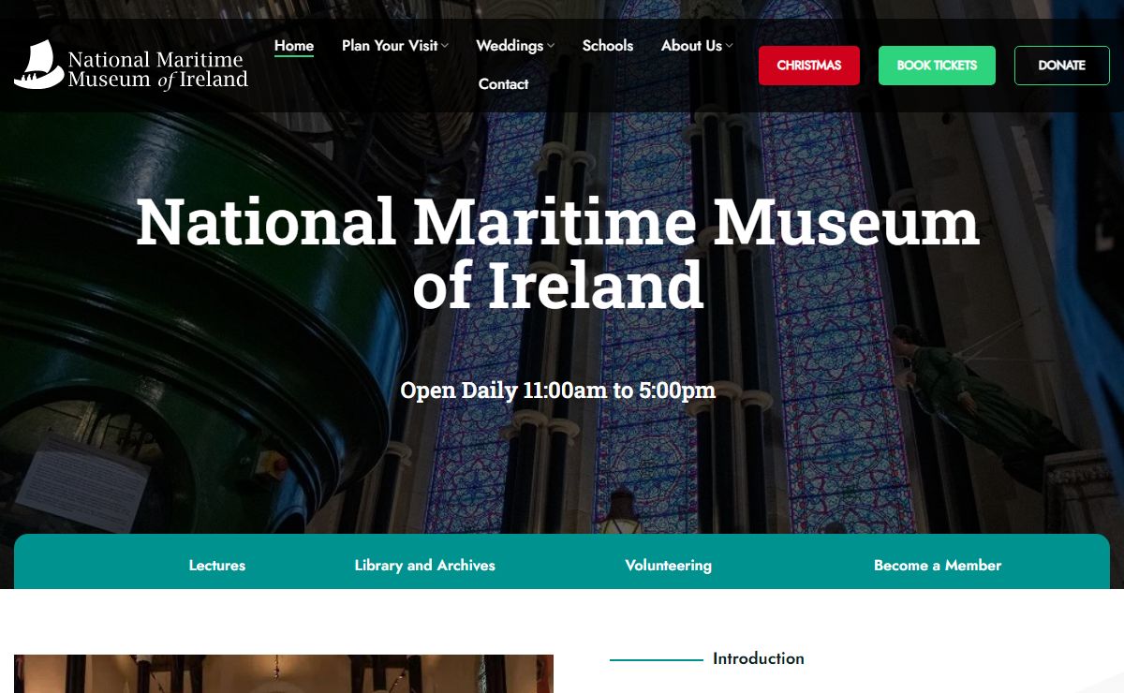The height and width of the screenshot is (693, 1124).
Task: Go to the Volunteering page
Action: (669, 566)
